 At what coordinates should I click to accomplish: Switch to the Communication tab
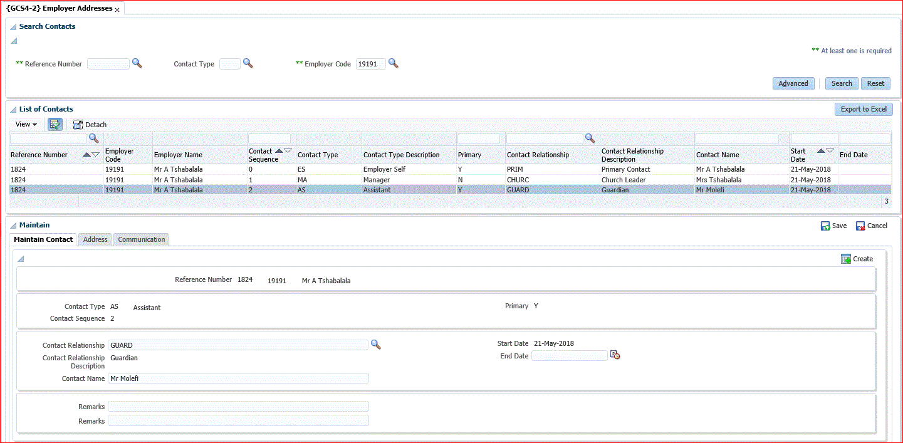pyautogui.click(x=142, y=239)
